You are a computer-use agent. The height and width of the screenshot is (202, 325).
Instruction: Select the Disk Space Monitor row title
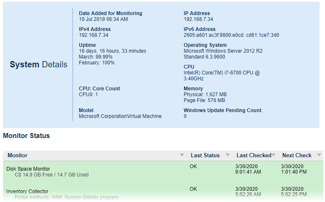pos(28,169)
